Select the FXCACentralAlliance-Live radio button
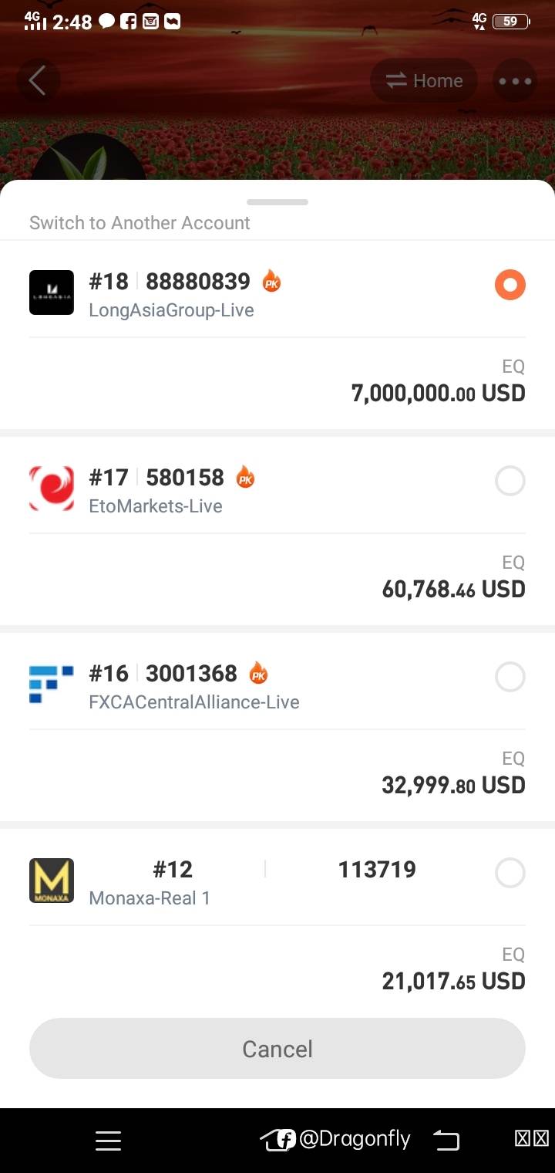Screen dimensions: 555x1173 pyautogui.click(x=510, y=678)
